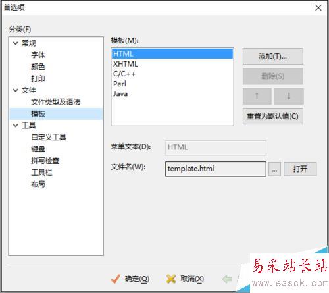Viewport: 329px width, 293px height.
Task: Click the 添加(T)... button
Action: [x=273, y=57]
